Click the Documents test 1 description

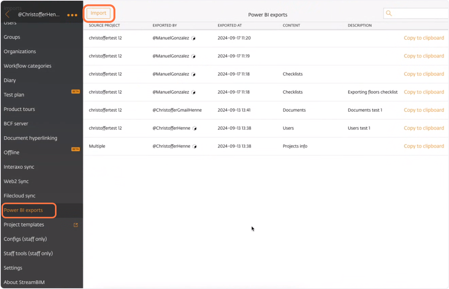click(365, 110)
